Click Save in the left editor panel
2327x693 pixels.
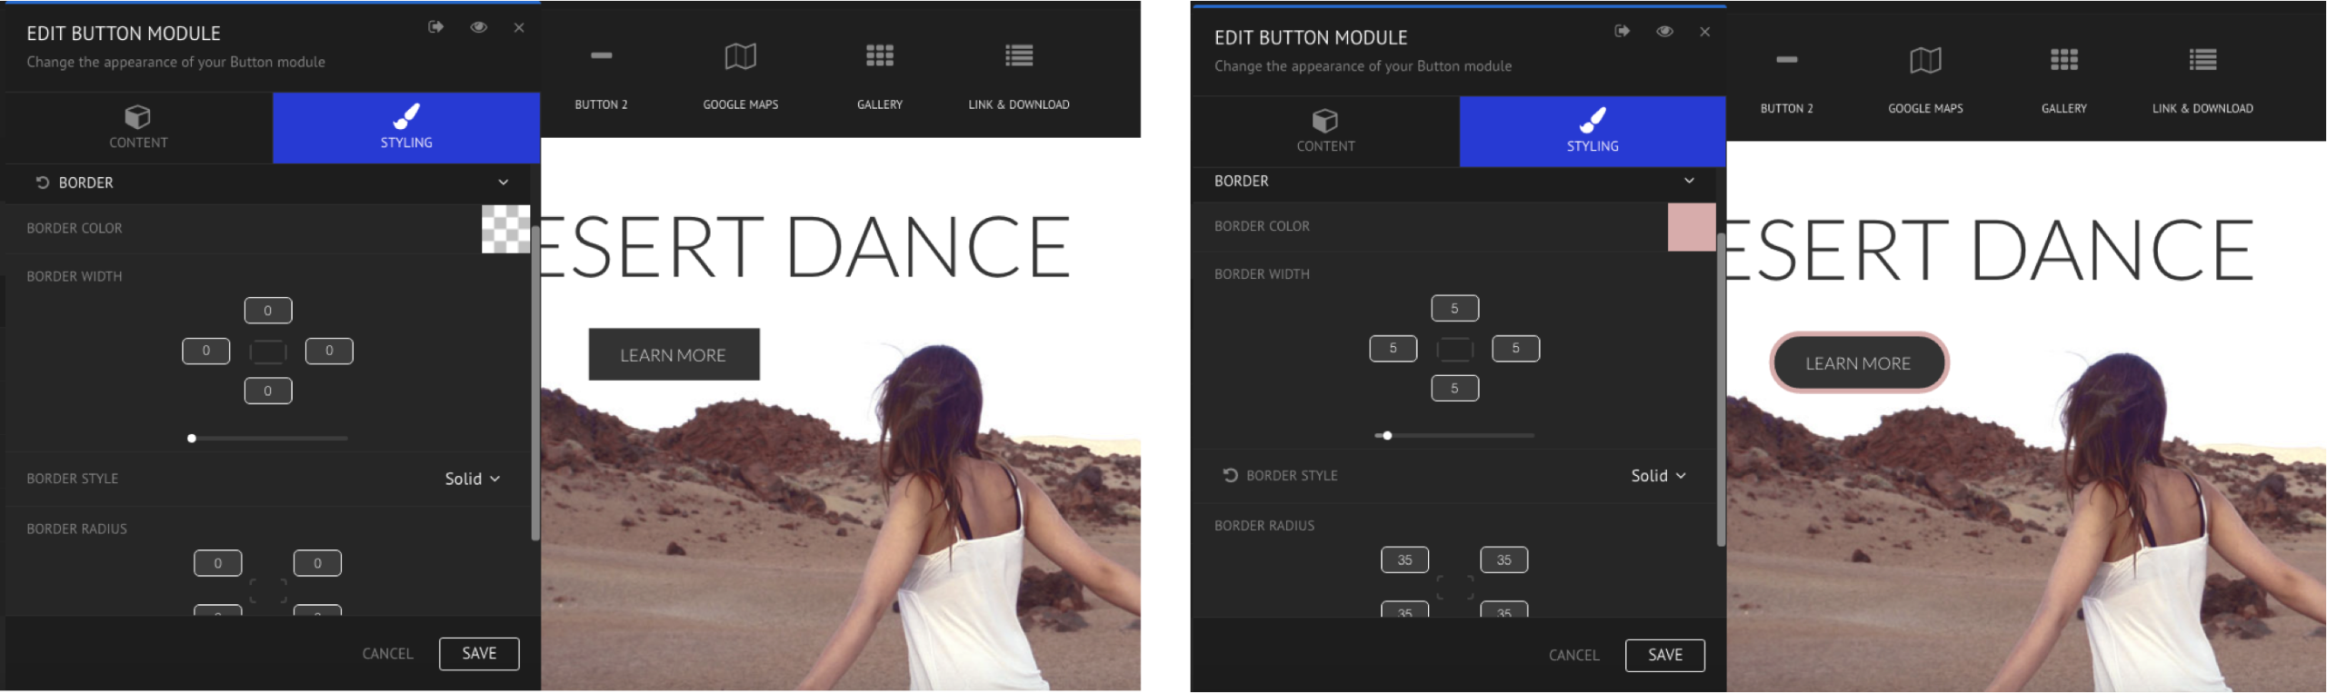click(x=479, y=653)
